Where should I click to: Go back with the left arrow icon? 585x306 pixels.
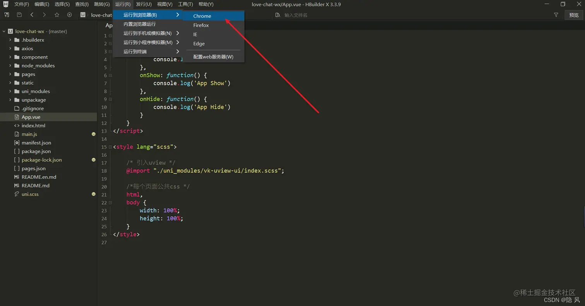32,15
